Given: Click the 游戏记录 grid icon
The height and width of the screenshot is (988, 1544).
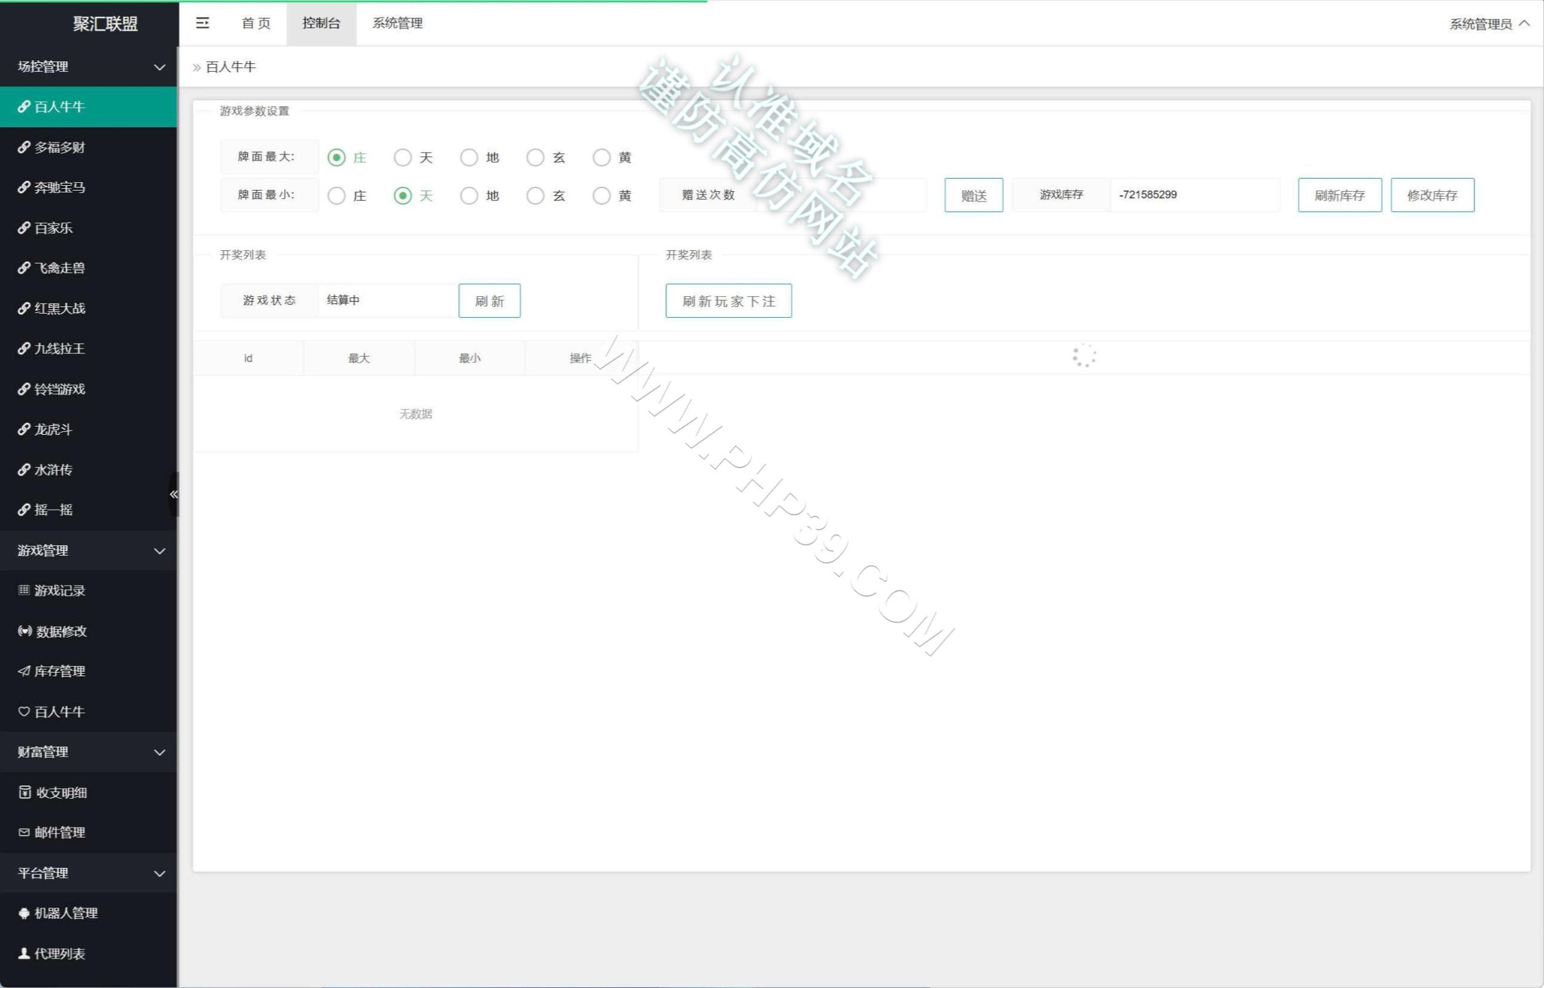Looking at the screenshot, I should click(24, 591).
